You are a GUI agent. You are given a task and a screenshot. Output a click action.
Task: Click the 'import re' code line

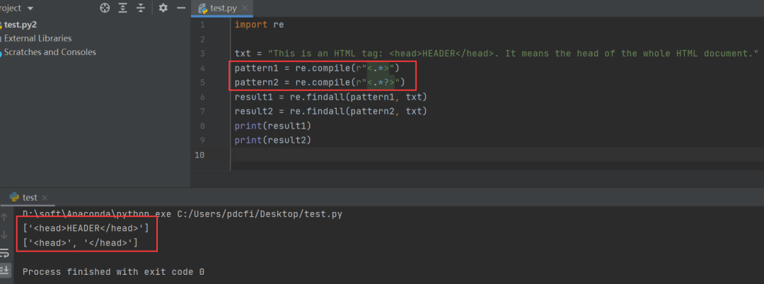point(259,25)
